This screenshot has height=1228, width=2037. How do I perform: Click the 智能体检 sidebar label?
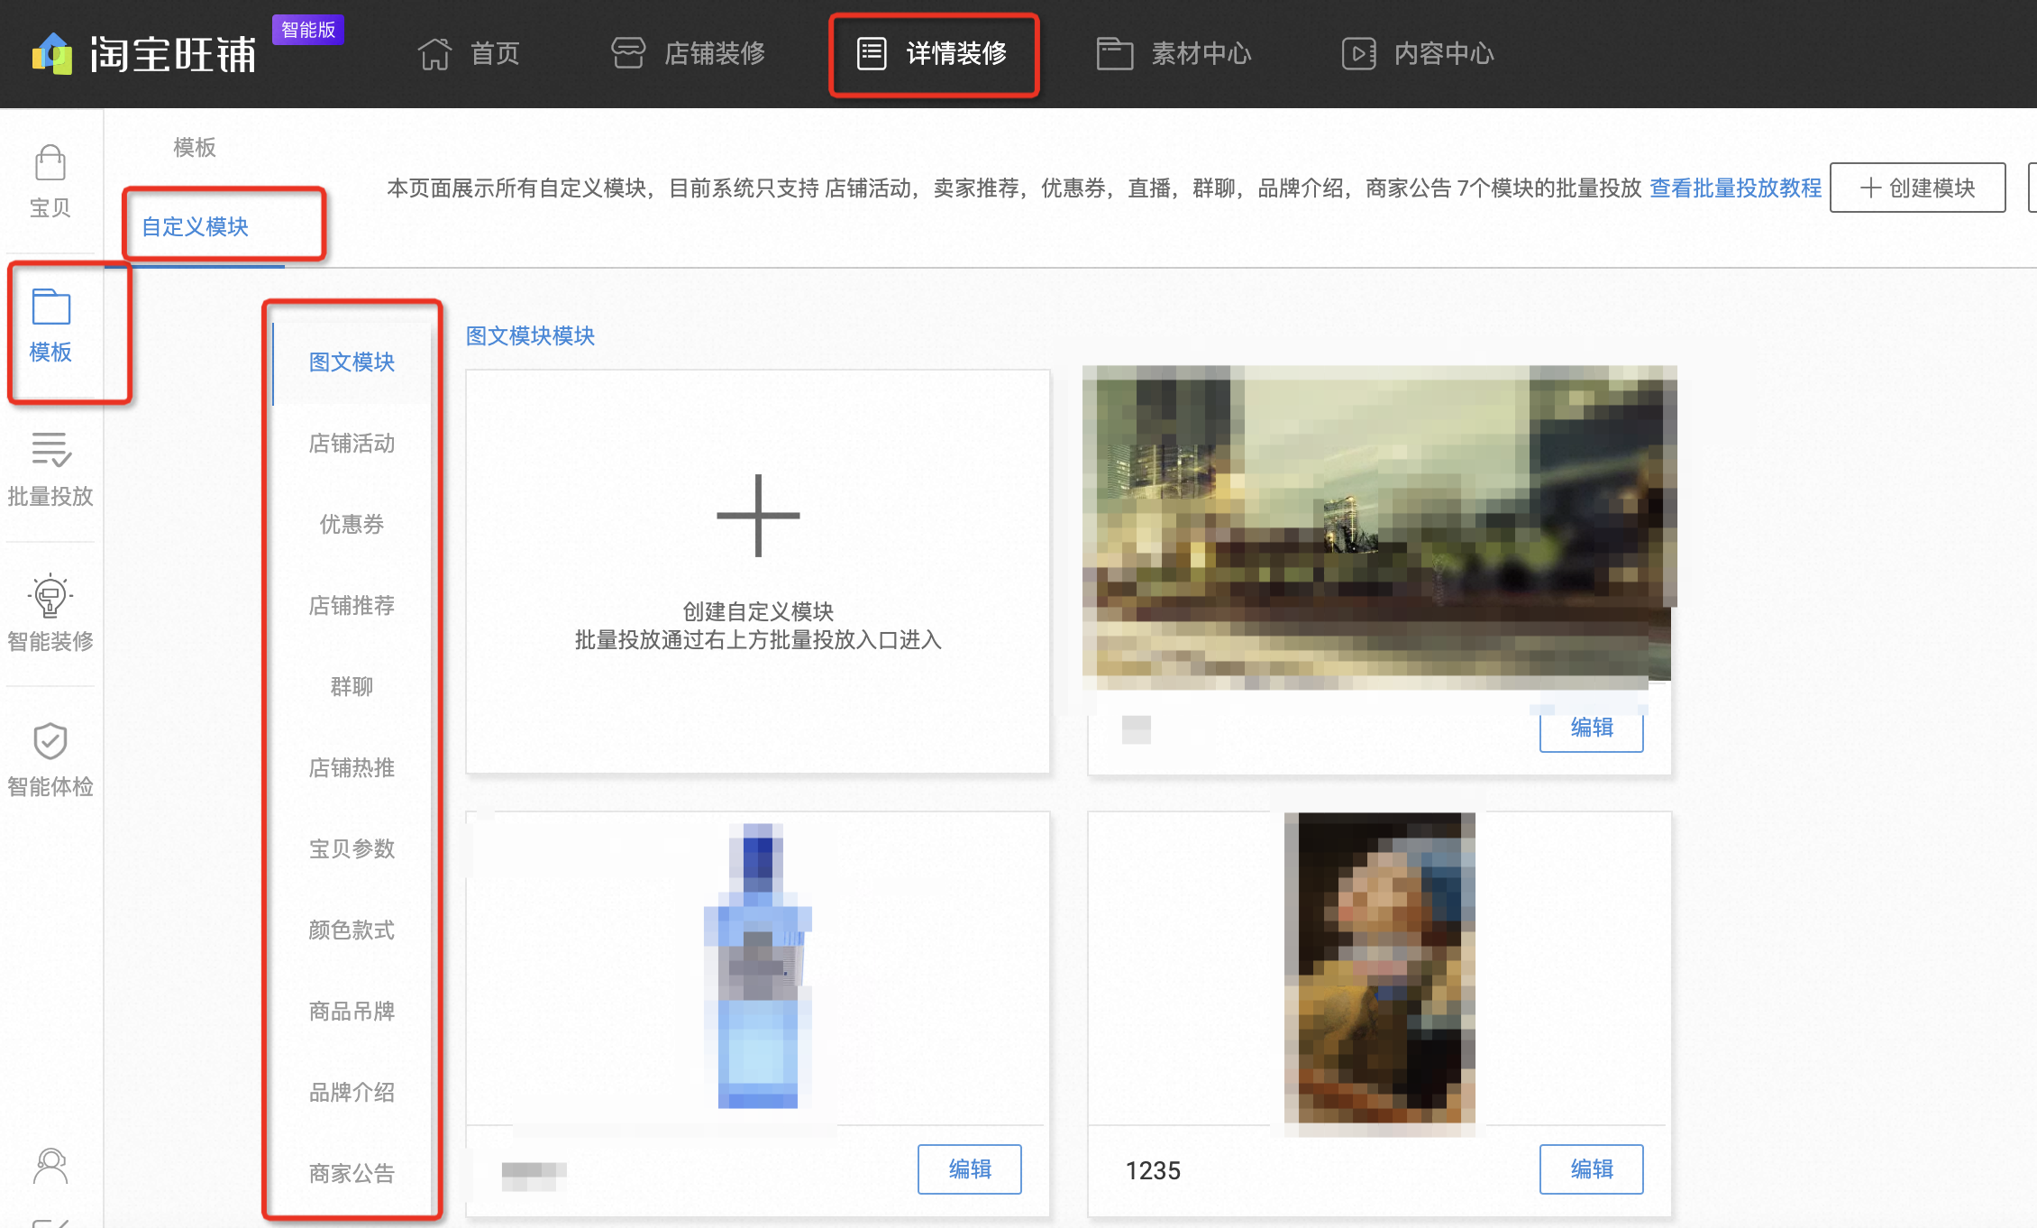pos(50,787)
